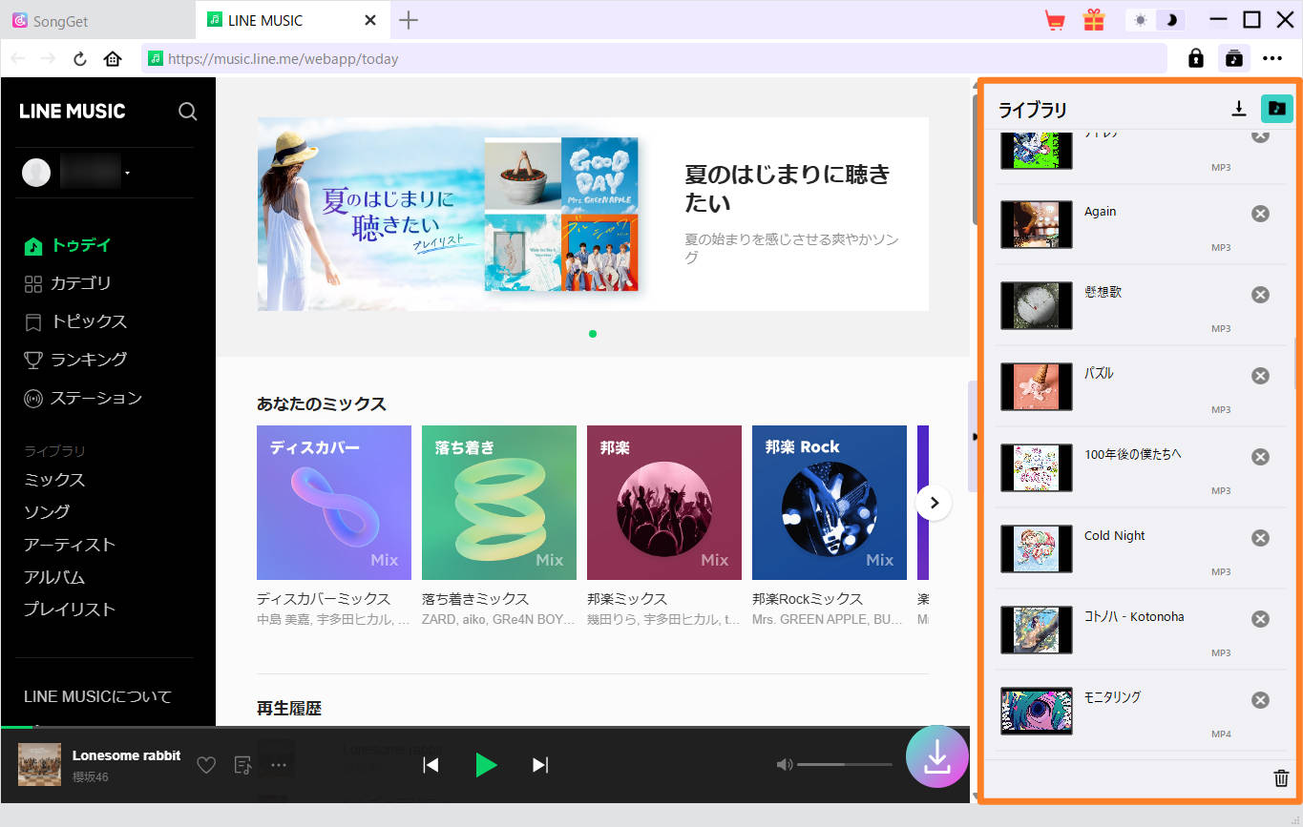This screenshot has height=827, width=1303.
Task: Open the 邦楽 Rock mix card
Action: click(830, 503)
